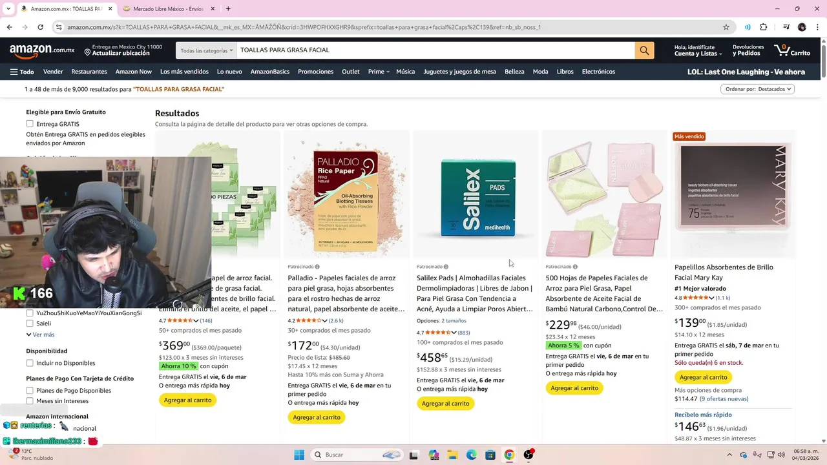This screenshot has width=827, height=465.
Task: Click the TOALLAS PARA GRASA FACIAL search field
Action: [x=436, y=50]
